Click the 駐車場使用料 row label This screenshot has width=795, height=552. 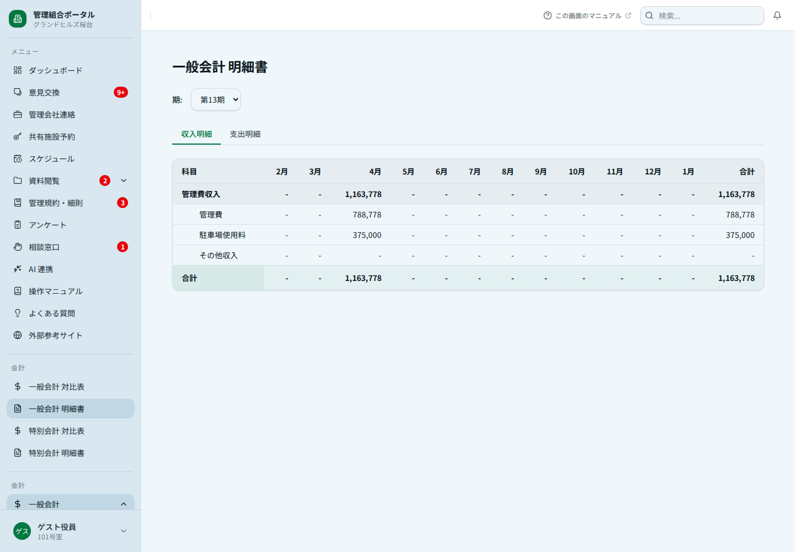[x=222, y=235]
